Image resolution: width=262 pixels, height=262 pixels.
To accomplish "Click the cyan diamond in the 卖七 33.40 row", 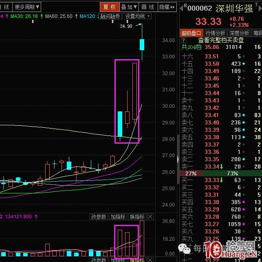I will 244,122.
